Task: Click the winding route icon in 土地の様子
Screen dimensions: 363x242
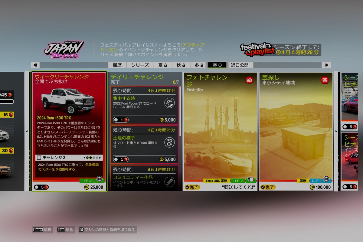Action: coord(169,142)
